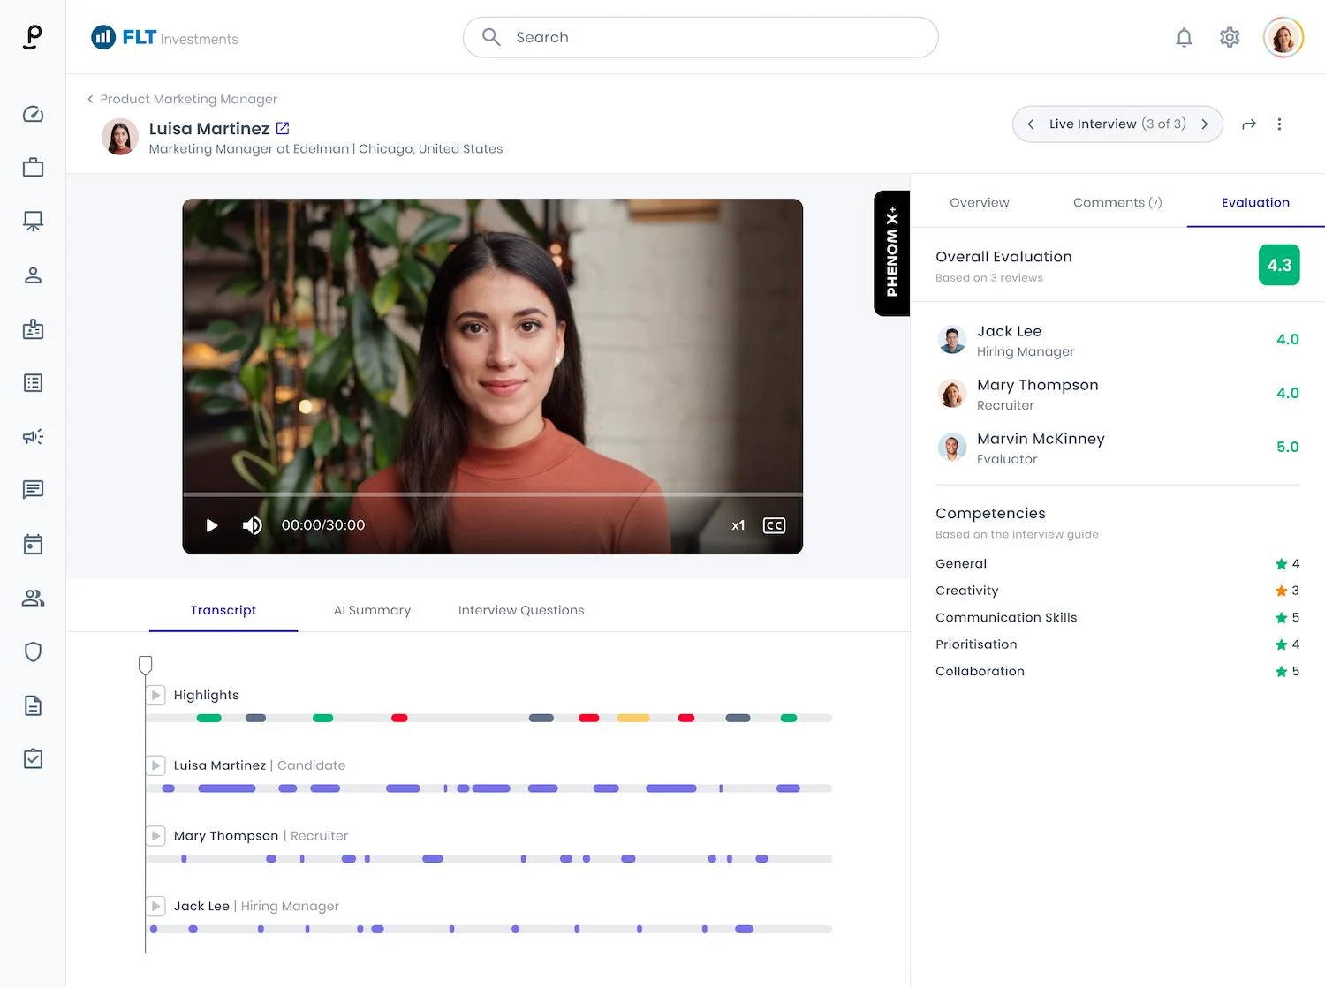Image resolution: width=1325 pixels, height=987 pixels.
Task: Click the Phenom P logo
Action: click(x=33, y=37)
